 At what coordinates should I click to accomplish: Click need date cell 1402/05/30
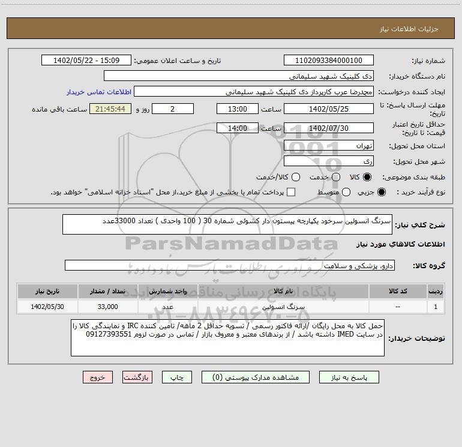coord(47,307)
